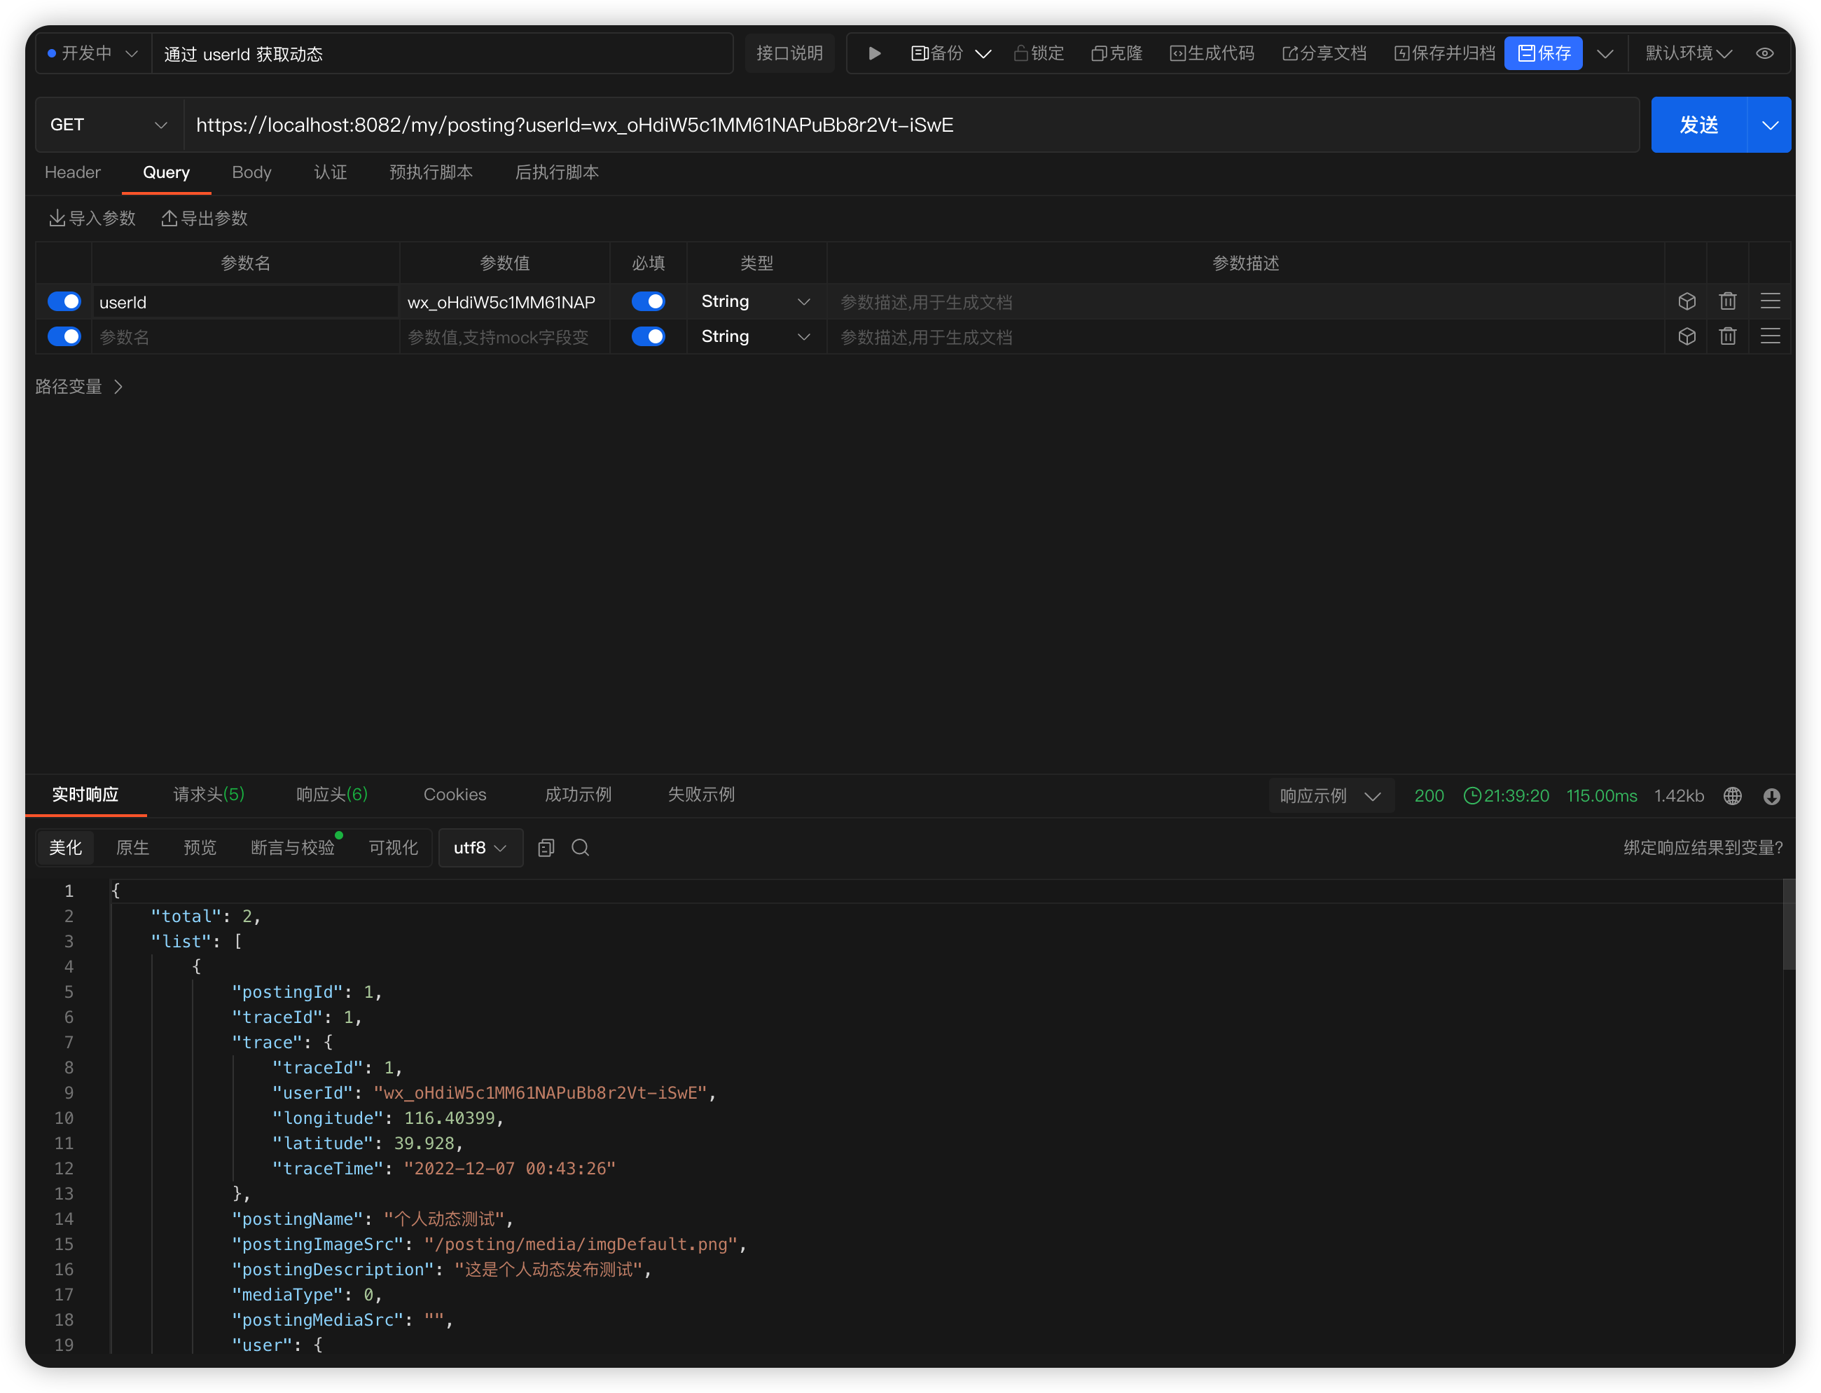Open search in response body
This screenshot has height=1393, width=1821.
tap(580, 847)
